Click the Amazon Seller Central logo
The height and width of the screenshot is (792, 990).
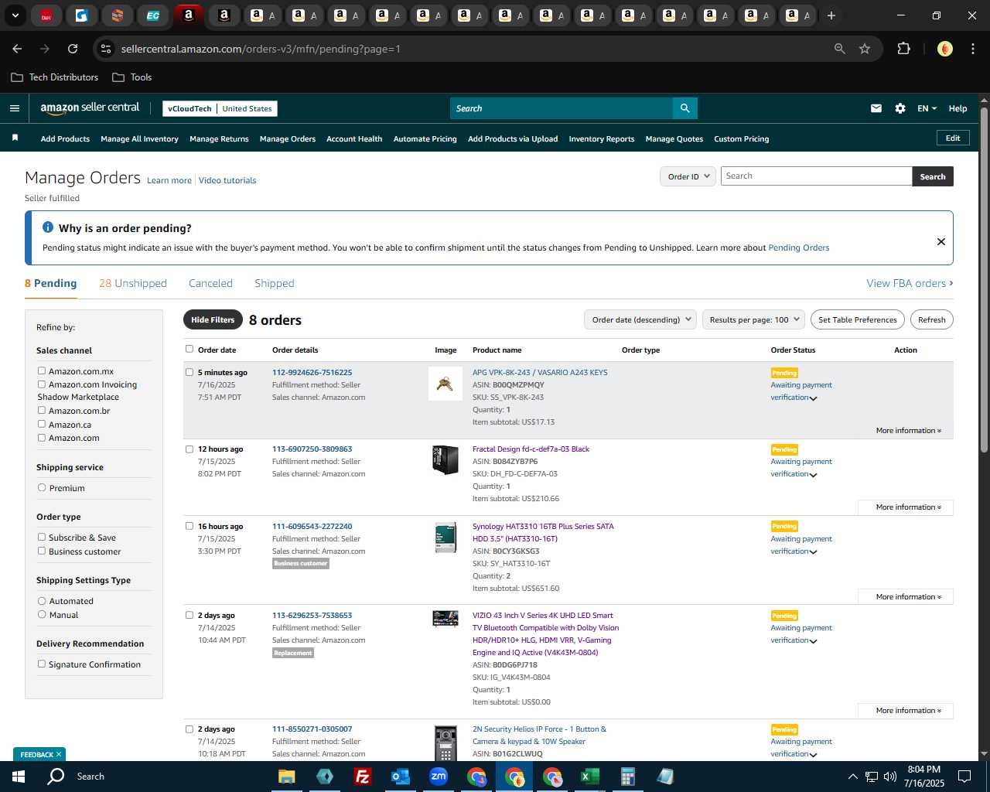90,108
